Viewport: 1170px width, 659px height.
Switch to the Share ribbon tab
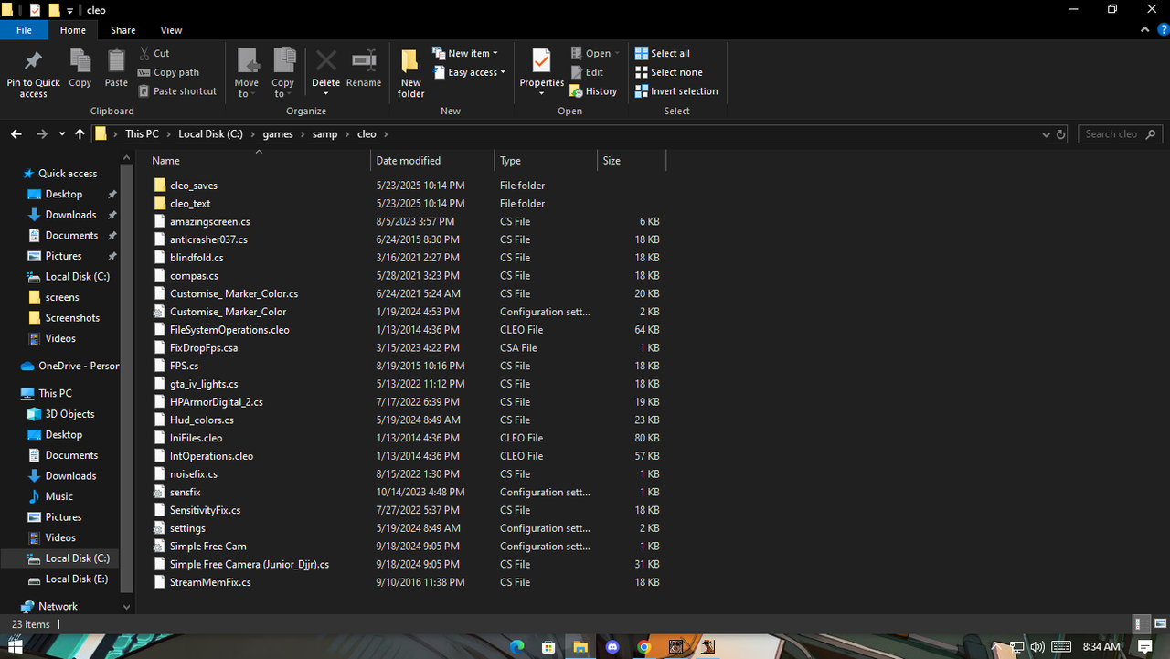123,30
